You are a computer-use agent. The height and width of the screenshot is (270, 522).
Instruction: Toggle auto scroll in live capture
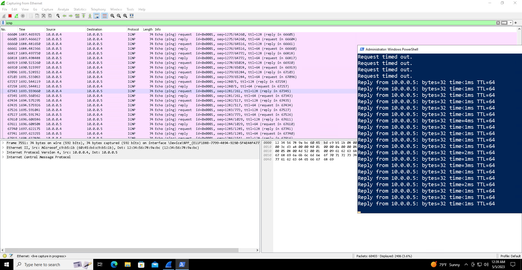(96, 16)
